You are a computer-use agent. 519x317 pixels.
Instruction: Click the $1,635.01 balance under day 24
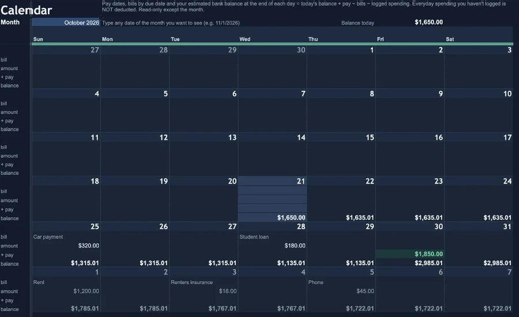point(498,217)
